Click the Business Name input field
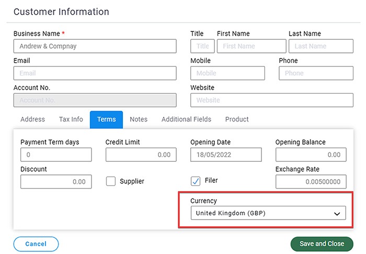The width and height of the screenshot is (366, 254). tap(95, 46)
